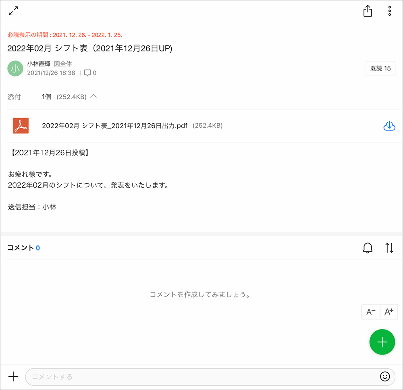Download the PDF via cloud icon
Screen dimensions: 403x390
(389, 126)
